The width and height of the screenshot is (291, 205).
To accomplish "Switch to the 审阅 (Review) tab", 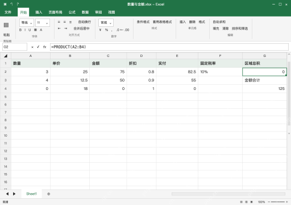I will click(98, 12).
